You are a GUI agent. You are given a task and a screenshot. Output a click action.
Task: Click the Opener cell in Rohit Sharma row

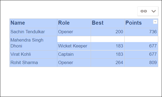74,63
